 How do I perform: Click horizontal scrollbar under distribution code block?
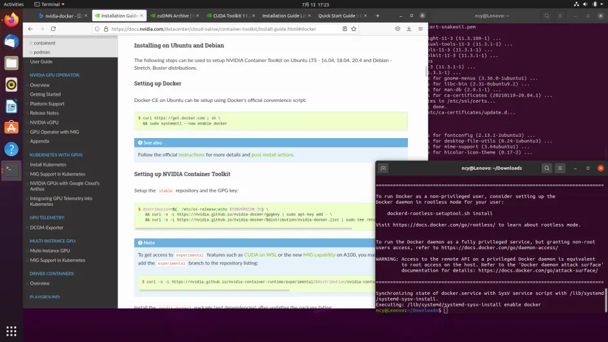[243, 229]
